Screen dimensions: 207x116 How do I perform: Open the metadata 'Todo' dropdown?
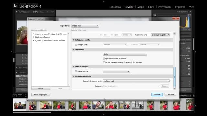[x=125, y=54]
